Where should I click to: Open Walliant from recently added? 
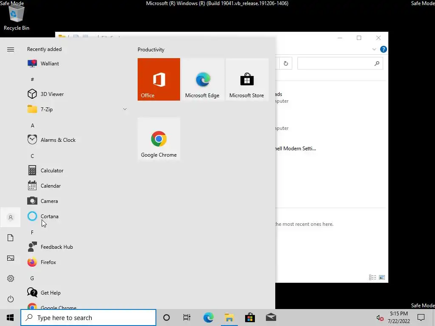tap(77, 64)
